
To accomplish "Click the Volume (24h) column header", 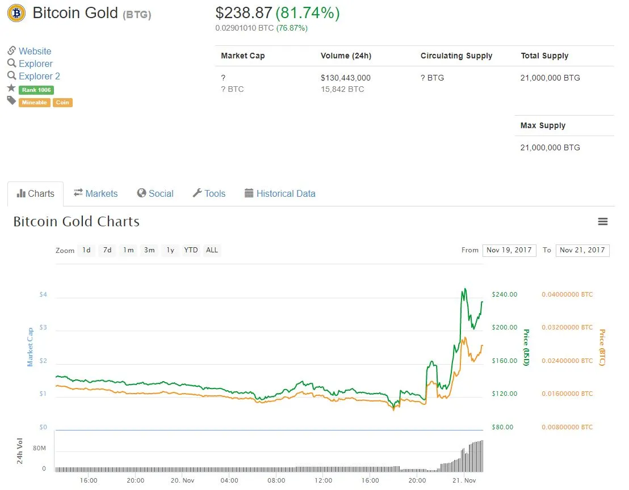I will (x=346, y=56).
